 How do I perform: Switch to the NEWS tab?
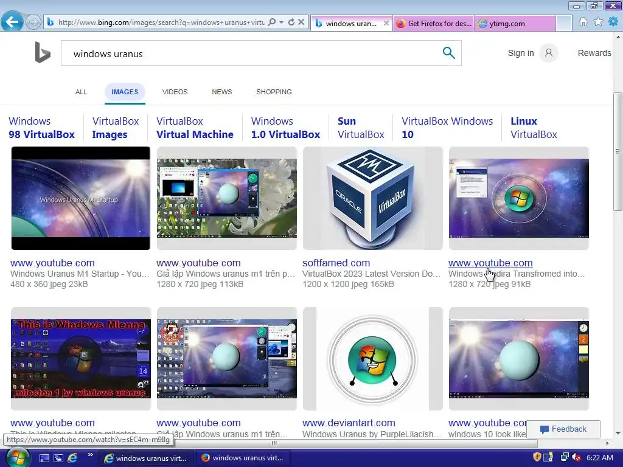click(221, 92)
